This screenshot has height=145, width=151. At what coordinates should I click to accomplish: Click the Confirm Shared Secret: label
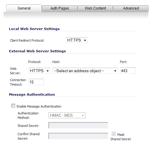[28, 136]
